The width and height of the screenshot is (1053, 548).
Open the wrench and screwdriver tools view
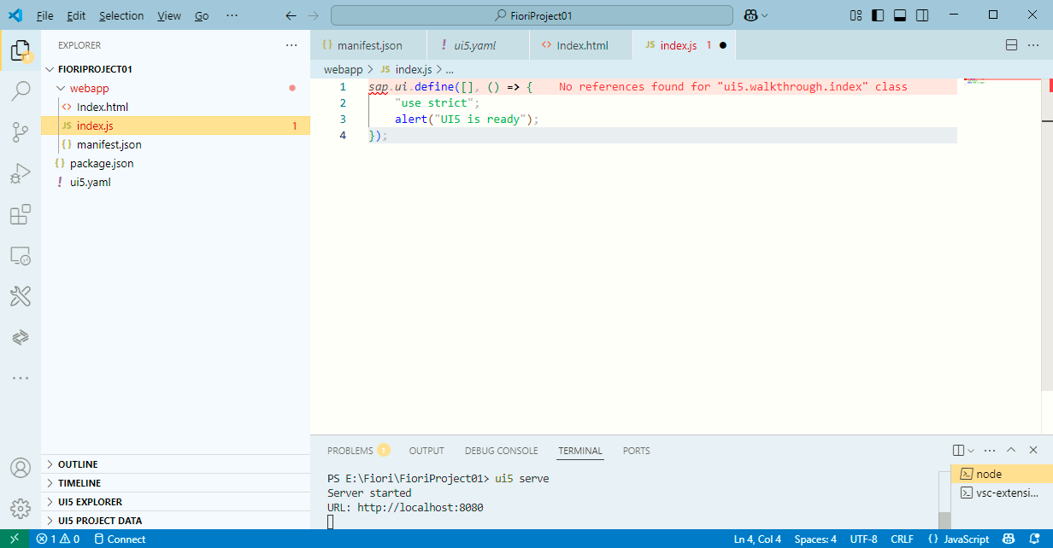tap(21, 296)
